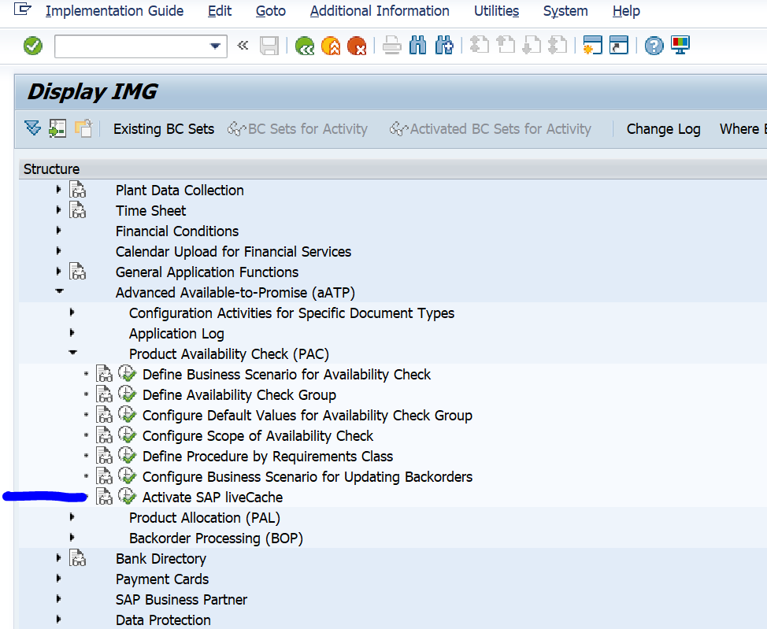Screen dimensions: 767x629
Task: Click the Find Next binoculars-plus icon
Action: pos(444,46)
